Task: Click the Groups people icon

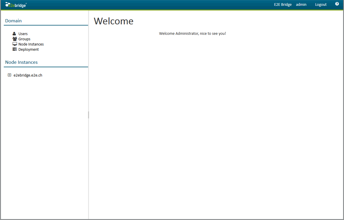Action: [14, 39]
